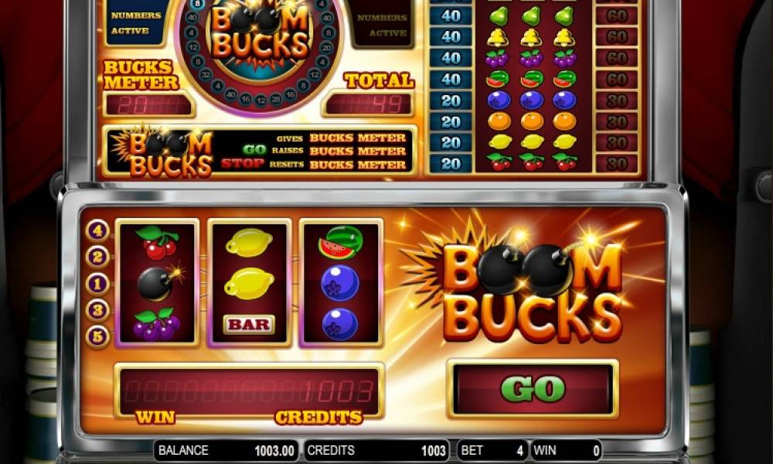
Task: Click the Bucks Meter display
Action: point(149,104)
